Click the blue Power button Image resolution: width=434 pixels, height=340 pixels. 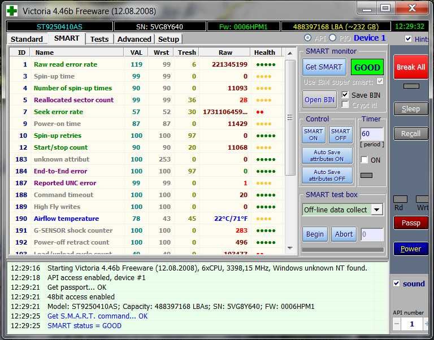411,249
